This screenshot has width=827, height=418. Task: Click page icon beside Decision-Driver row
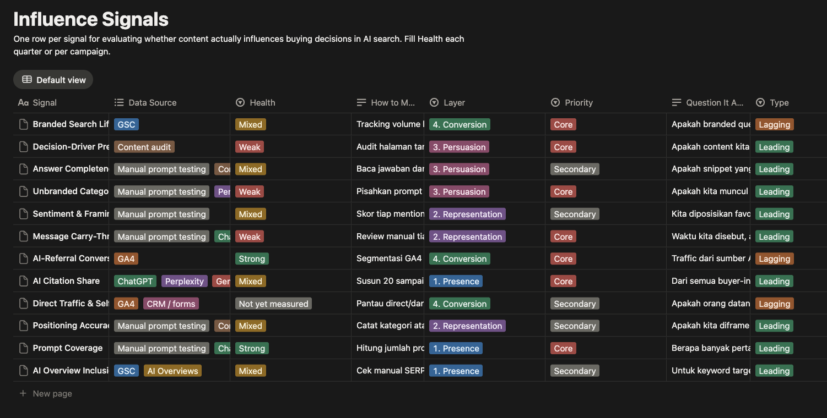click(x=23, y=147)
